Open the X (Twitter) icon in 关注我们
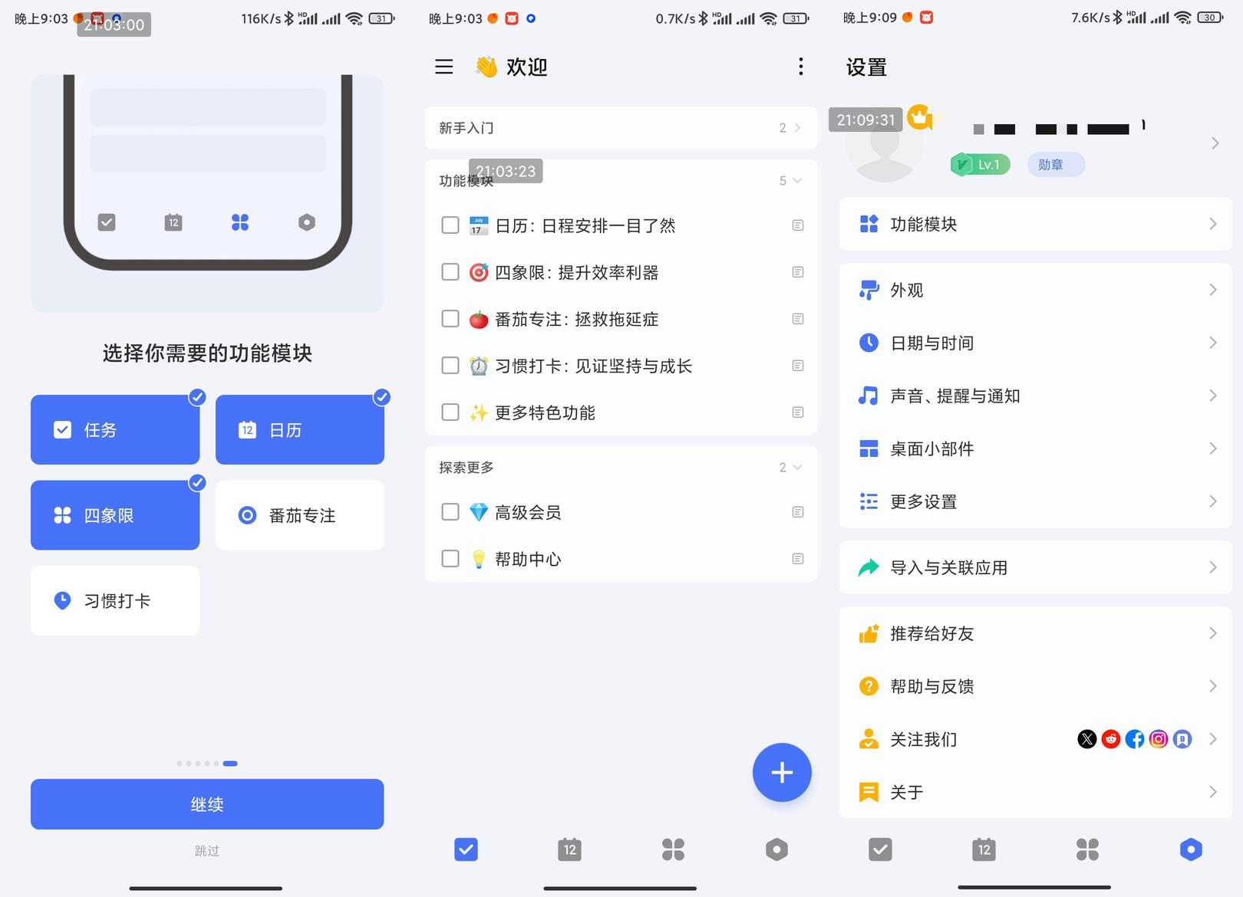The height and width of the screenshot is (897, 1243). coord(1086,739)
